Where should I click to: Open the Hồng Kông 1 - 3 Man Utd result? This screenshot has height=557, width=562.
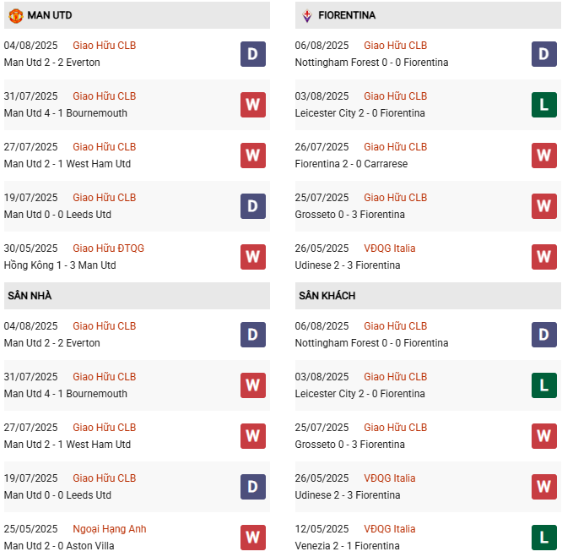pos(60,265)
